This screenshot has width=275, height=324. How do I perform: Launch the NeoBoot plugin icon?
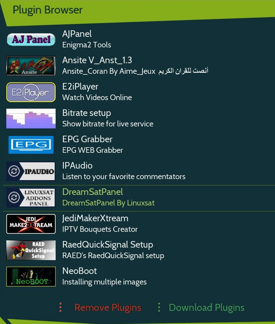click(x=31, y=277)
